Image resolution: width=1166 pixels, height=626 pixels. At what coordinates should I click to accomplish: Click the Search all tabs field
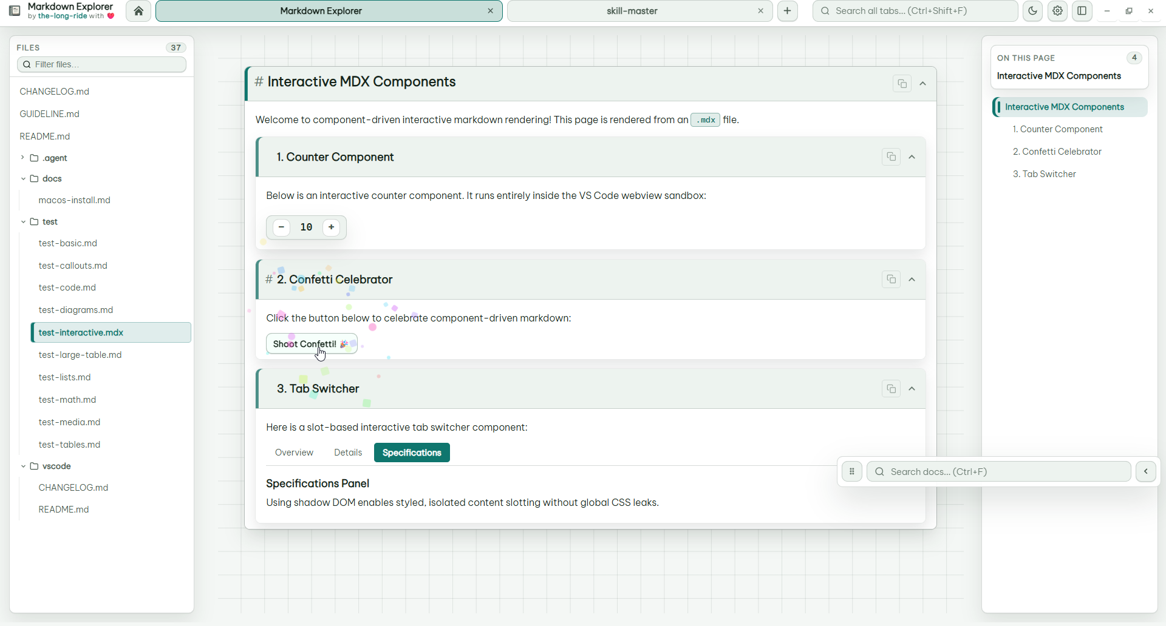(x=915, y=11)
